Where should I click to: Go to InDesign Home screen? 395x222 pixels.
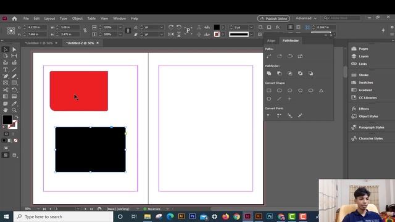(14, 18)
